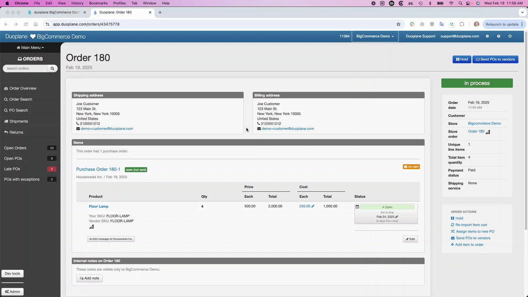528x297 pixels.
Task: Edit the Feb 24, 2025 ship date pencil
Action: (x=397, y=217)
